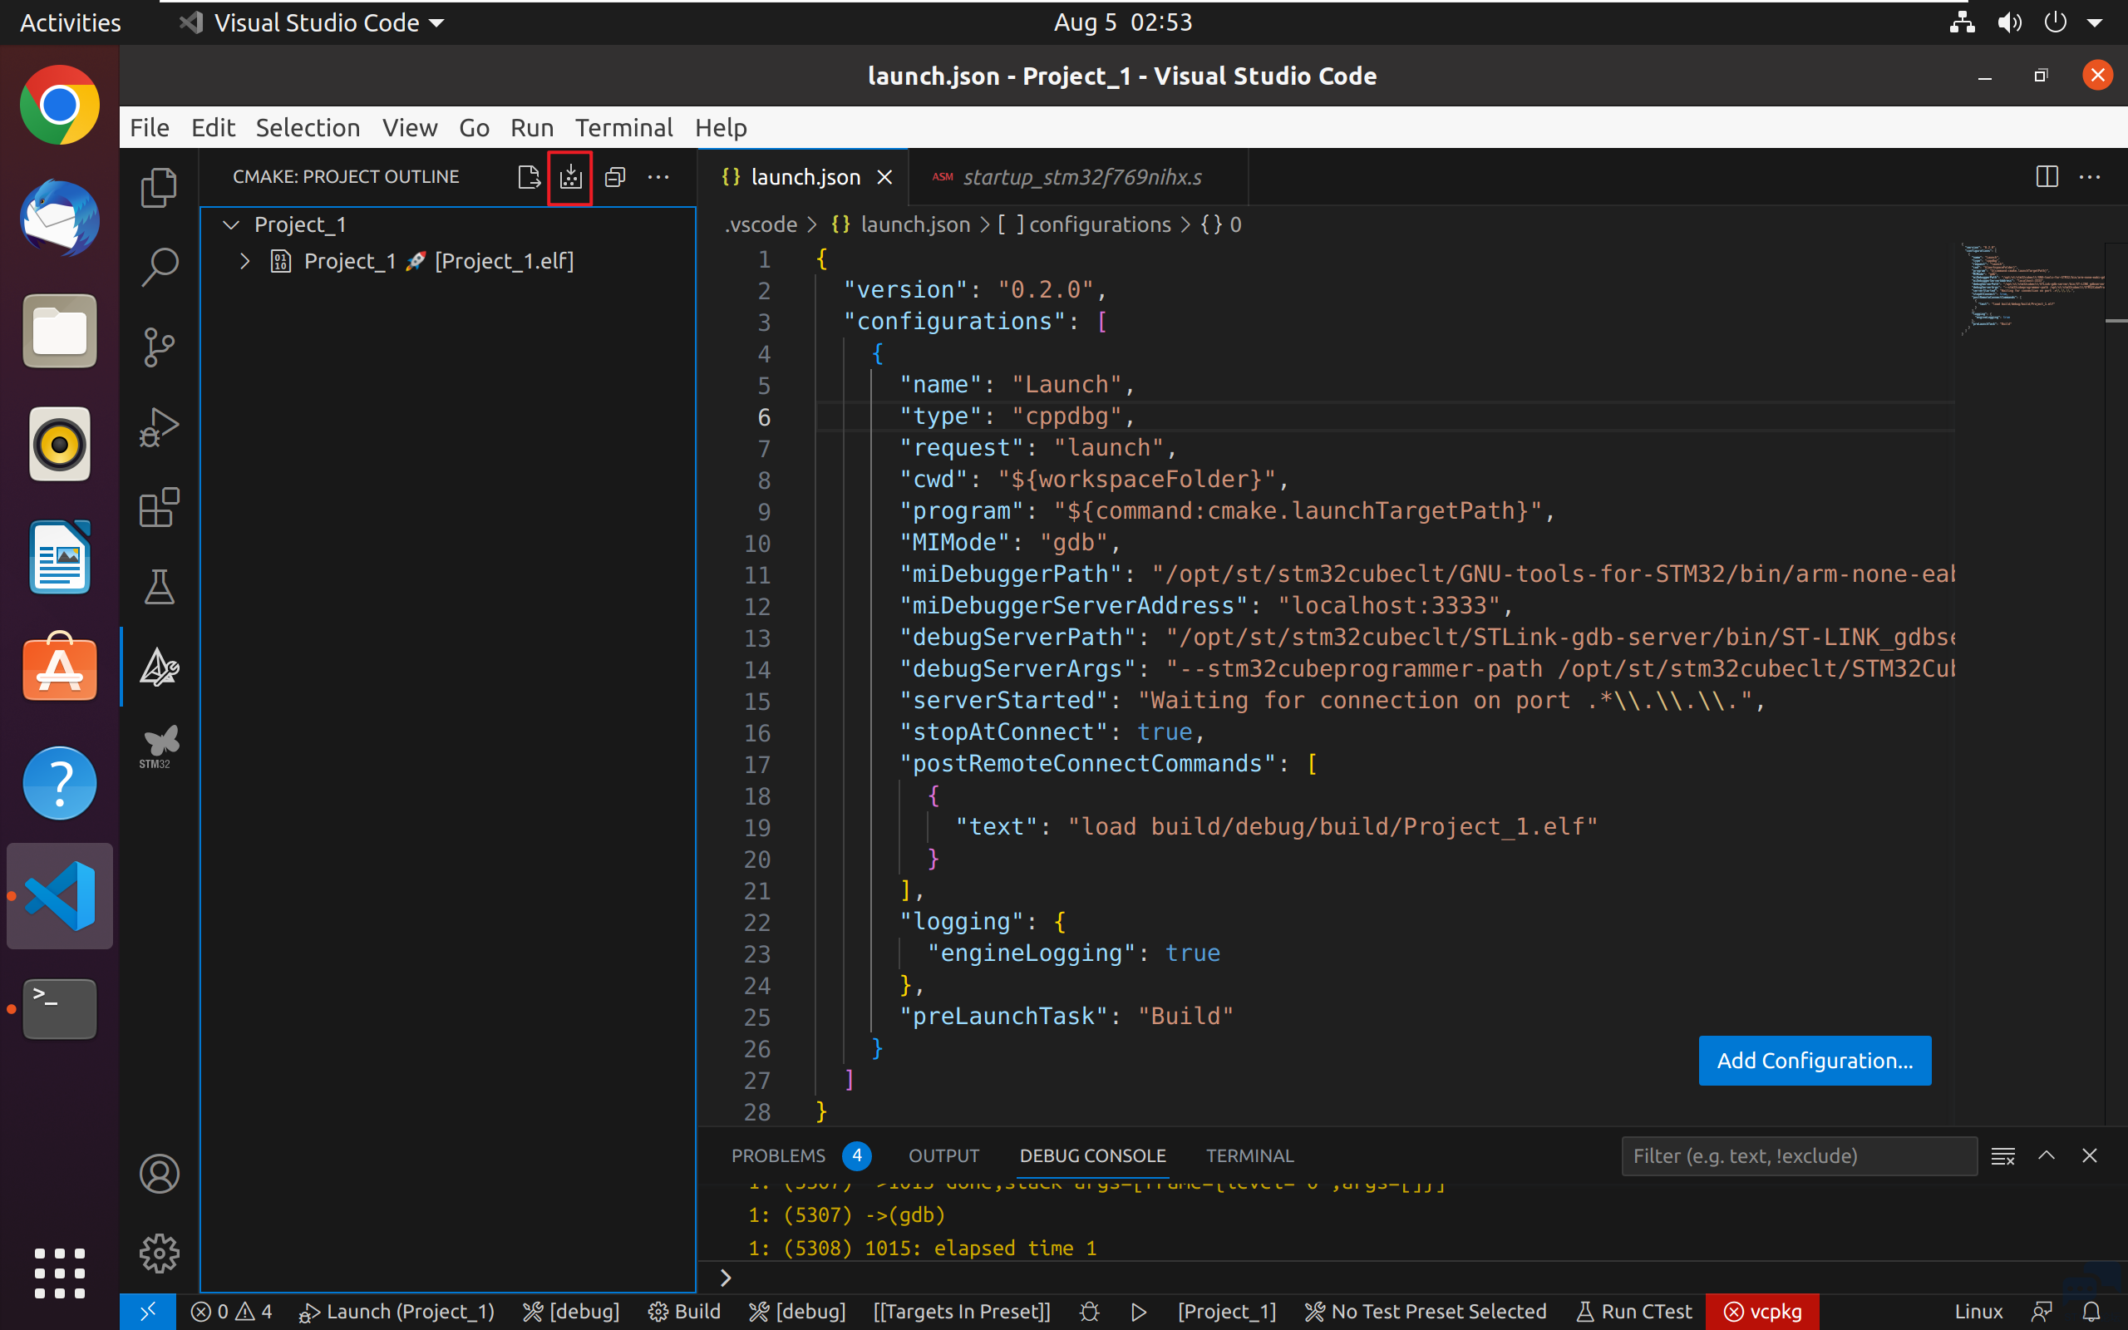Viewport: 2128px width, 1330px height.
Task: Open the Source Control view
Action: pyautogui.click(x=159, y=347)
